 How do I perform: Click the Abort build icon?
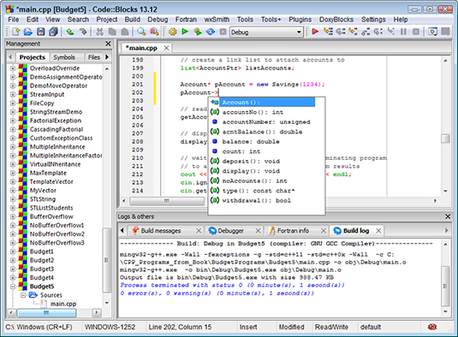pyautogui.click(x=223, y=32)
